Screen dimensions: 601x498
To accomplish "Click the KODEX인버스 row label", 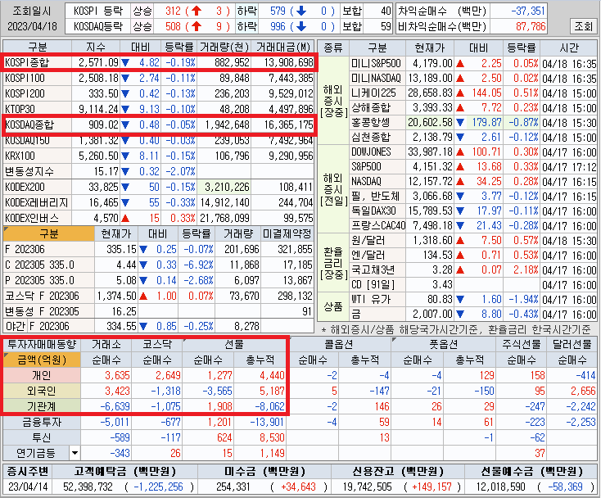I will 38,218.
